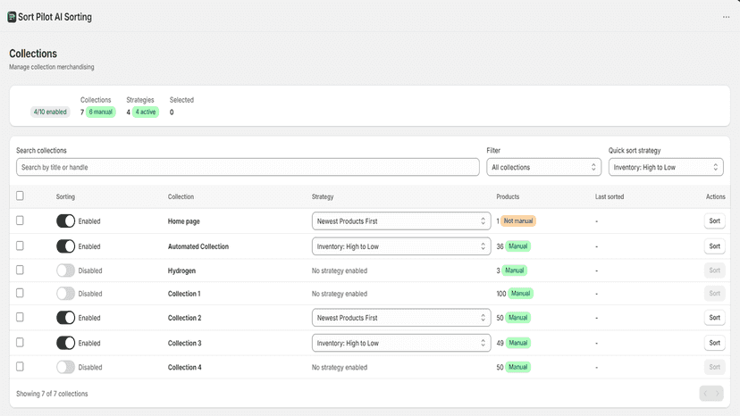Disable sorting toggle for Collection 3

[x=65, y=343]
